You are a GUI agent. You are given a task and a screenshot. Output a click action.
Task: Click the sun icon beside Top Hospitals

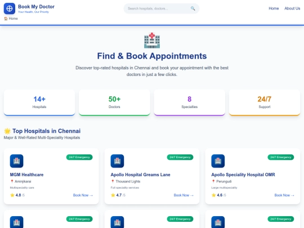pos(7,131)
